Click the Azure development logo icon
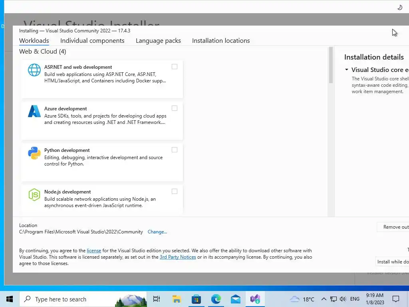The width and height of the screenshot is (409, 307). coord(34,111)
